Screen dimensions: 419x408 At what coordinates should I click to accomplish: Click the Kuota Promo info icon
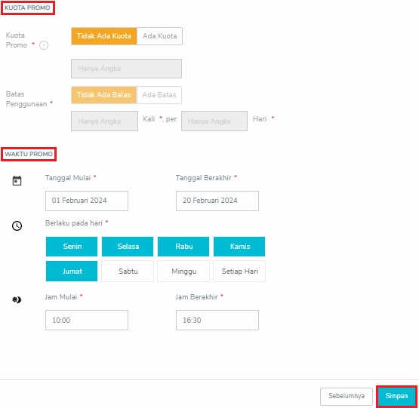click(x=44, y=45)
